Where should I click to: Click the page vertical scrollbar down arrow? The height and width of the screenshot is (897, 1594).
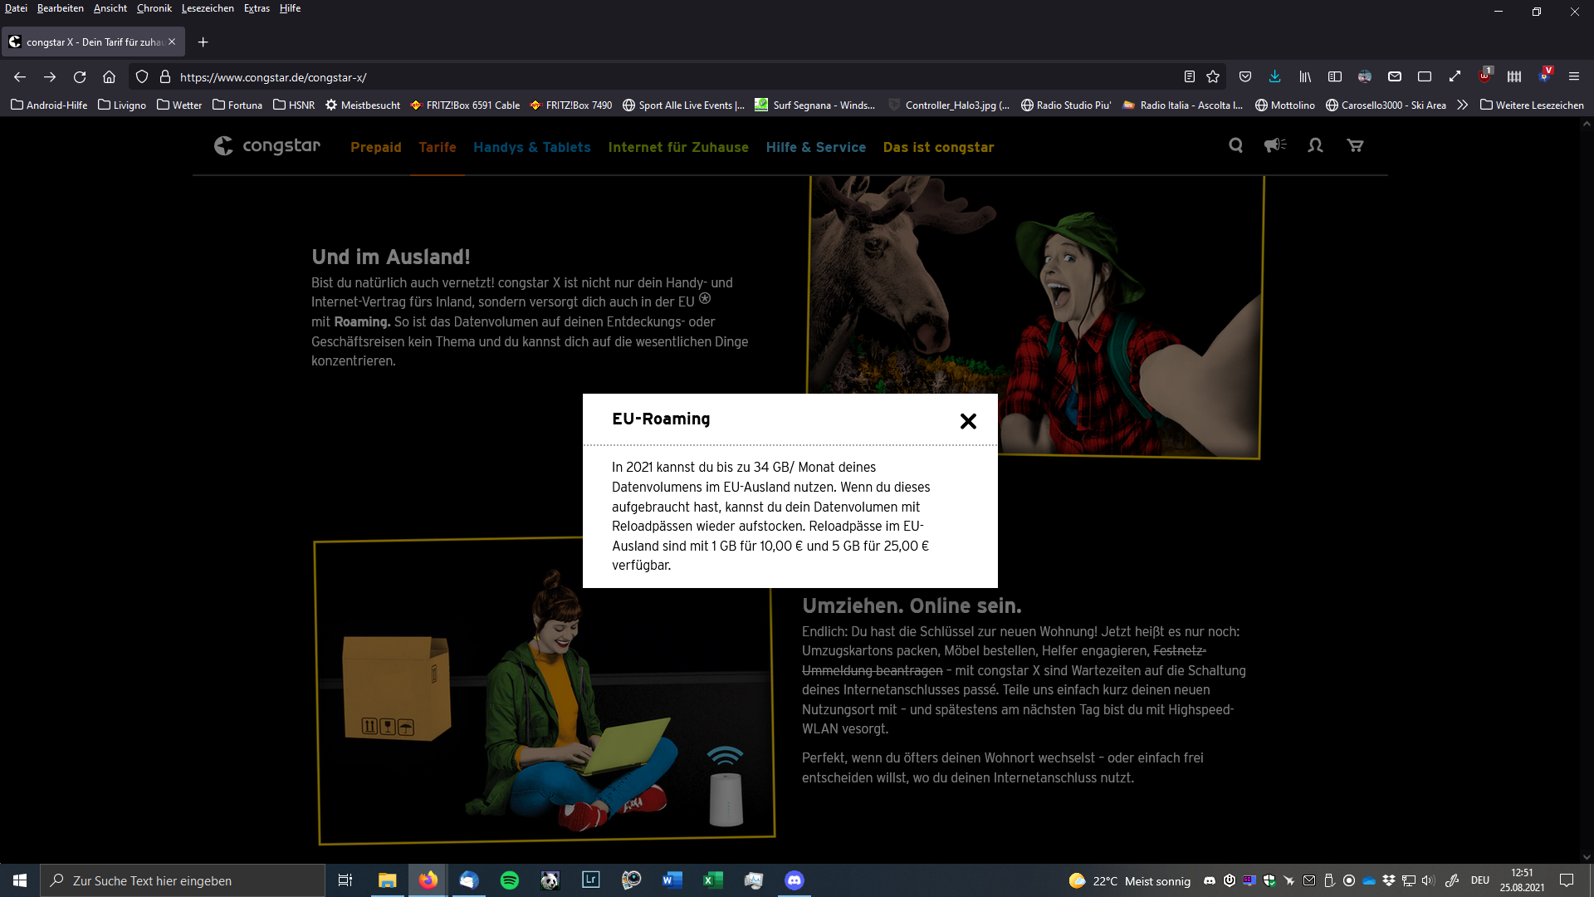click(1587, 857)
